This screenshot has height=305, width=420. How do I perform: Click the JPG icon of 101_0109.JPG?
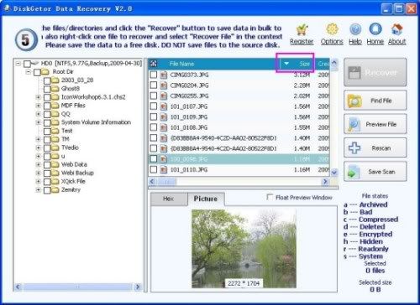pyautogui.click(x=164, y=117)
